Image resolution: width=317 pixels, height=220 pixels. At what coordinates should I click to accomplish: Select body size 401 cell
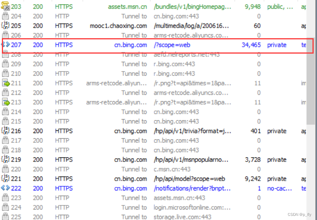coord(255,131)
